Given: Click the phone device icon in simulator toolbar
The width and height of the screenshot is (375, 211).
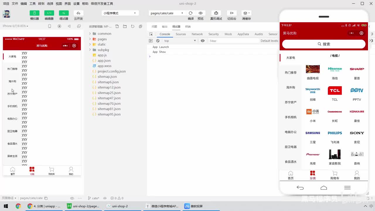Looking at the screenshot, I should point(50,26).
